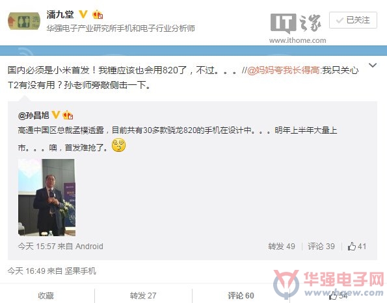Click the dizzy emoji in the reposted text
This screenshot has width=387, height=303.
coord(119,145)
